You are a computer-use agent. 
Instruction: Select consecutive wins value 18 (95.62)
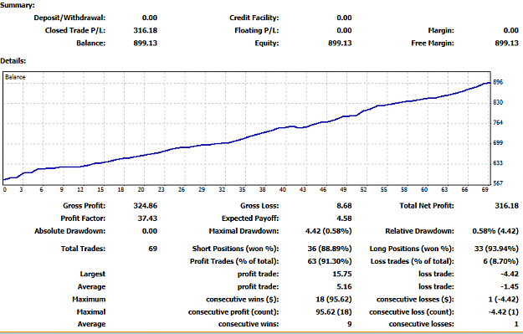(334, 300)
